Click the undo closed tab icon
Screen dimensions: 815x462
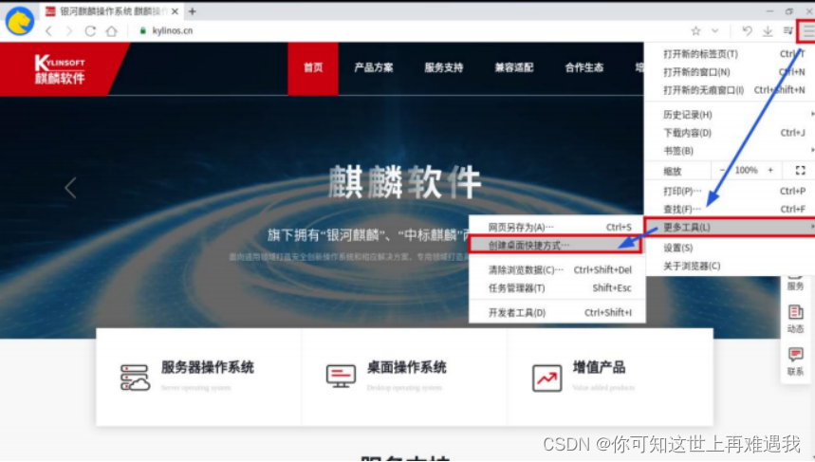747,31
